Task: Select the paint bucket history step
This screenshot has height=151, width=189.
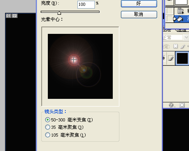Action: point(181,19)
